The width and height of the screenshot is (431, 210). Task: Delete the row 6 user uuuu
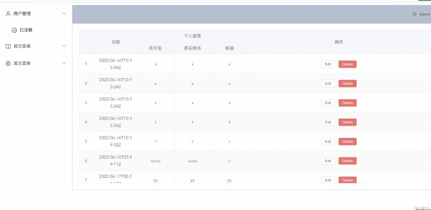click(x=347, y=161)
